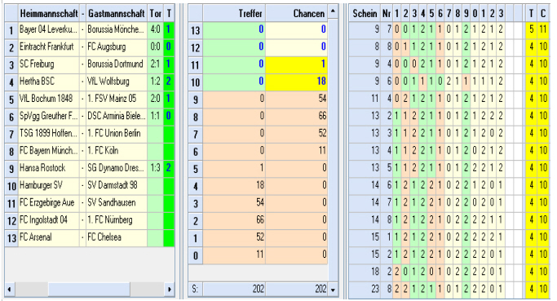The width and height of the screenshot is (557, 301).
Task: Click yellow Chancen cell showing 18
Action: coord(297,82)
